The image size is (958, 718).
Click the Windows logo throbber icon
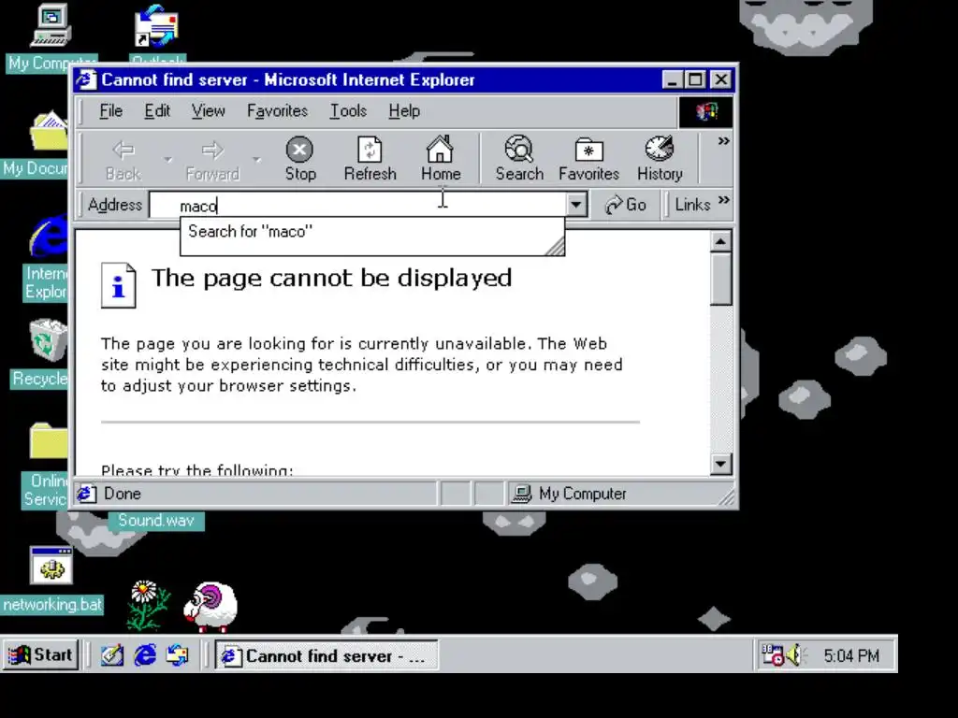point(705,112)
